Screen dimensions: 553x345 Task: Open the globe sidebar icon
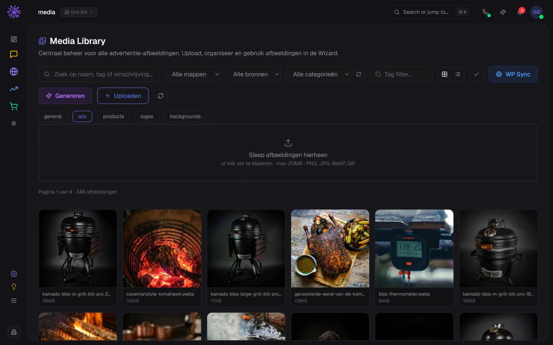point(14,72)
